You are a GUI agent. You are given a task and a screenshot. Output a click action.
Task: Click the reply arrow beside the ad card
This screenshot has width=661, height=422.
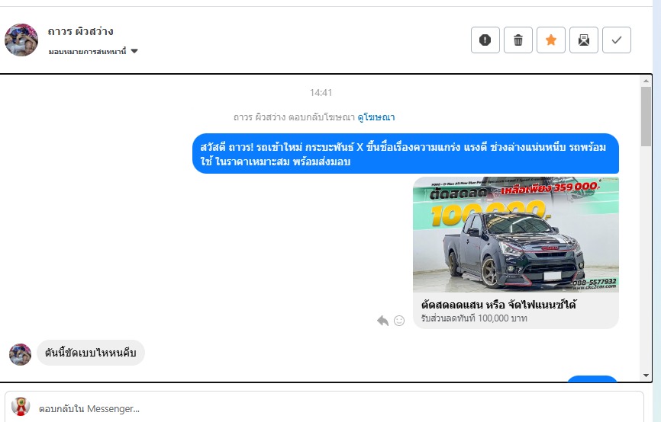click(x=382, y=321)
